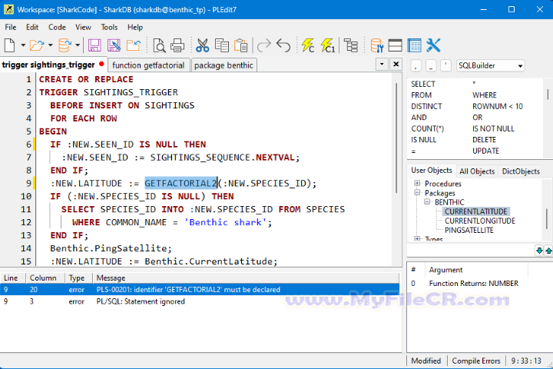Open the wrench and screwdriver settings icon

coord(433,45)
